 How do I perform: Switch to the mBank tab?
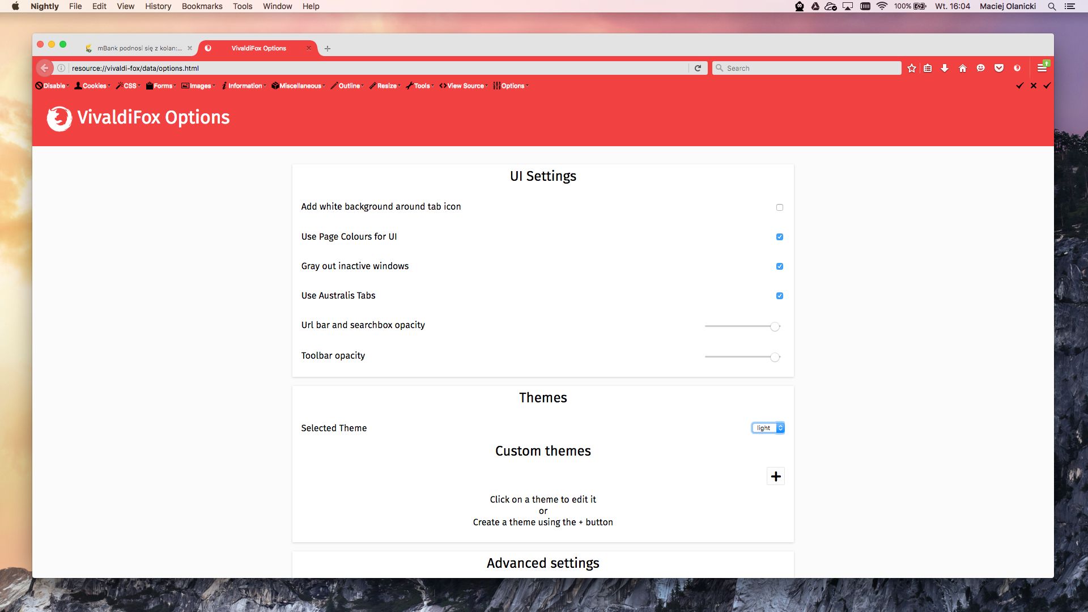pos(139,48)
